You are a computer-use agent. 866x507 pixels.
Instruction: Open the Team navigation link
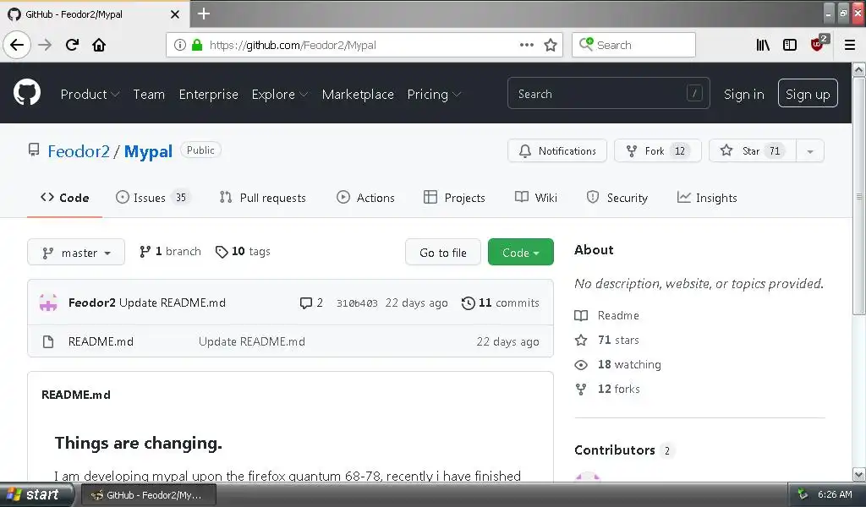click(149, 95)
